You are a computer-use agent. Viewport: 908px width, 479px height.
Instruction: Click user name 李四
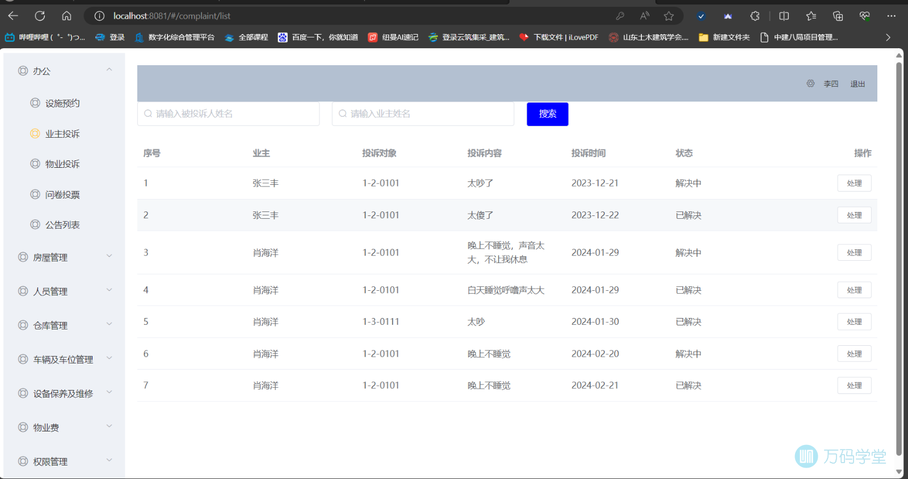pyautogui.click(x=831, y=84)
